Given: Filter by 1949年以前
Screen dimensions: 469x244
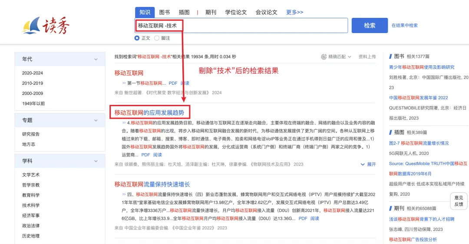Looking at the screenshot, I should (x=33, y=104).
